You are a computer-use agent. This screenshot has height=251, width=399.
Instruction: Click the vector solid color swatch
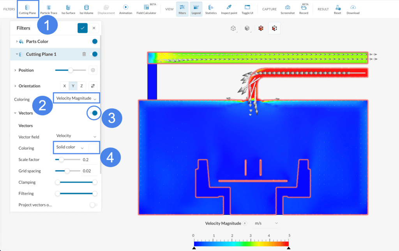pos(94,148)
